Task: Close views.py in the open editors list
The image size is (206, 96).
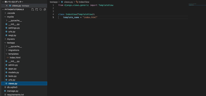Action: [x=7, y=6]
